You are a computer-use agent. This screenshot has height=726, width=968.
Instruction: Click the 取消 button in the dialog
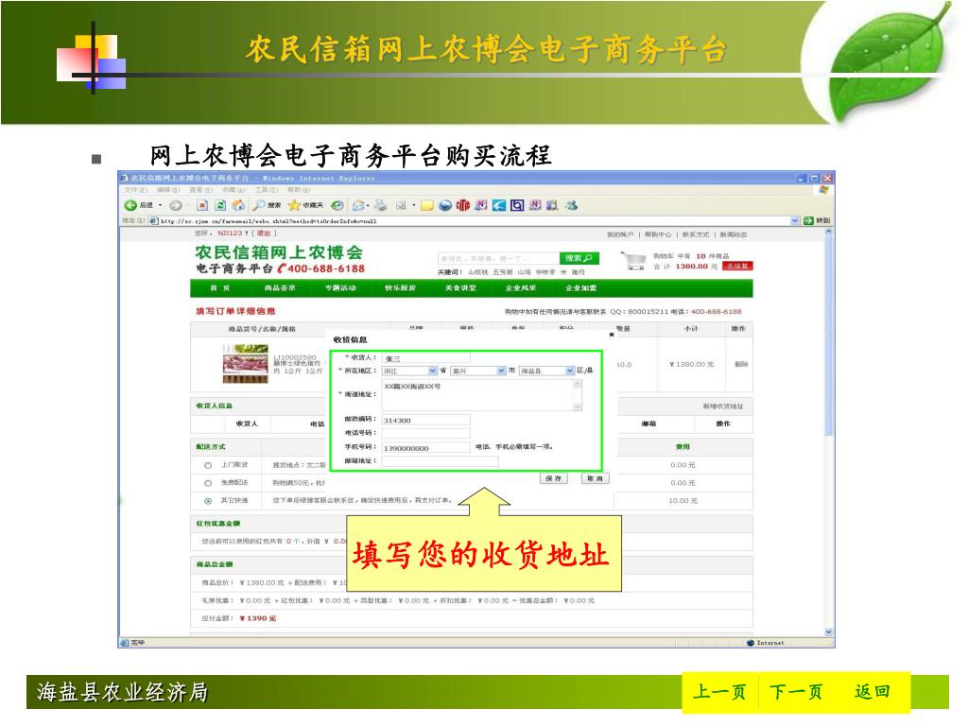point(596,478)
